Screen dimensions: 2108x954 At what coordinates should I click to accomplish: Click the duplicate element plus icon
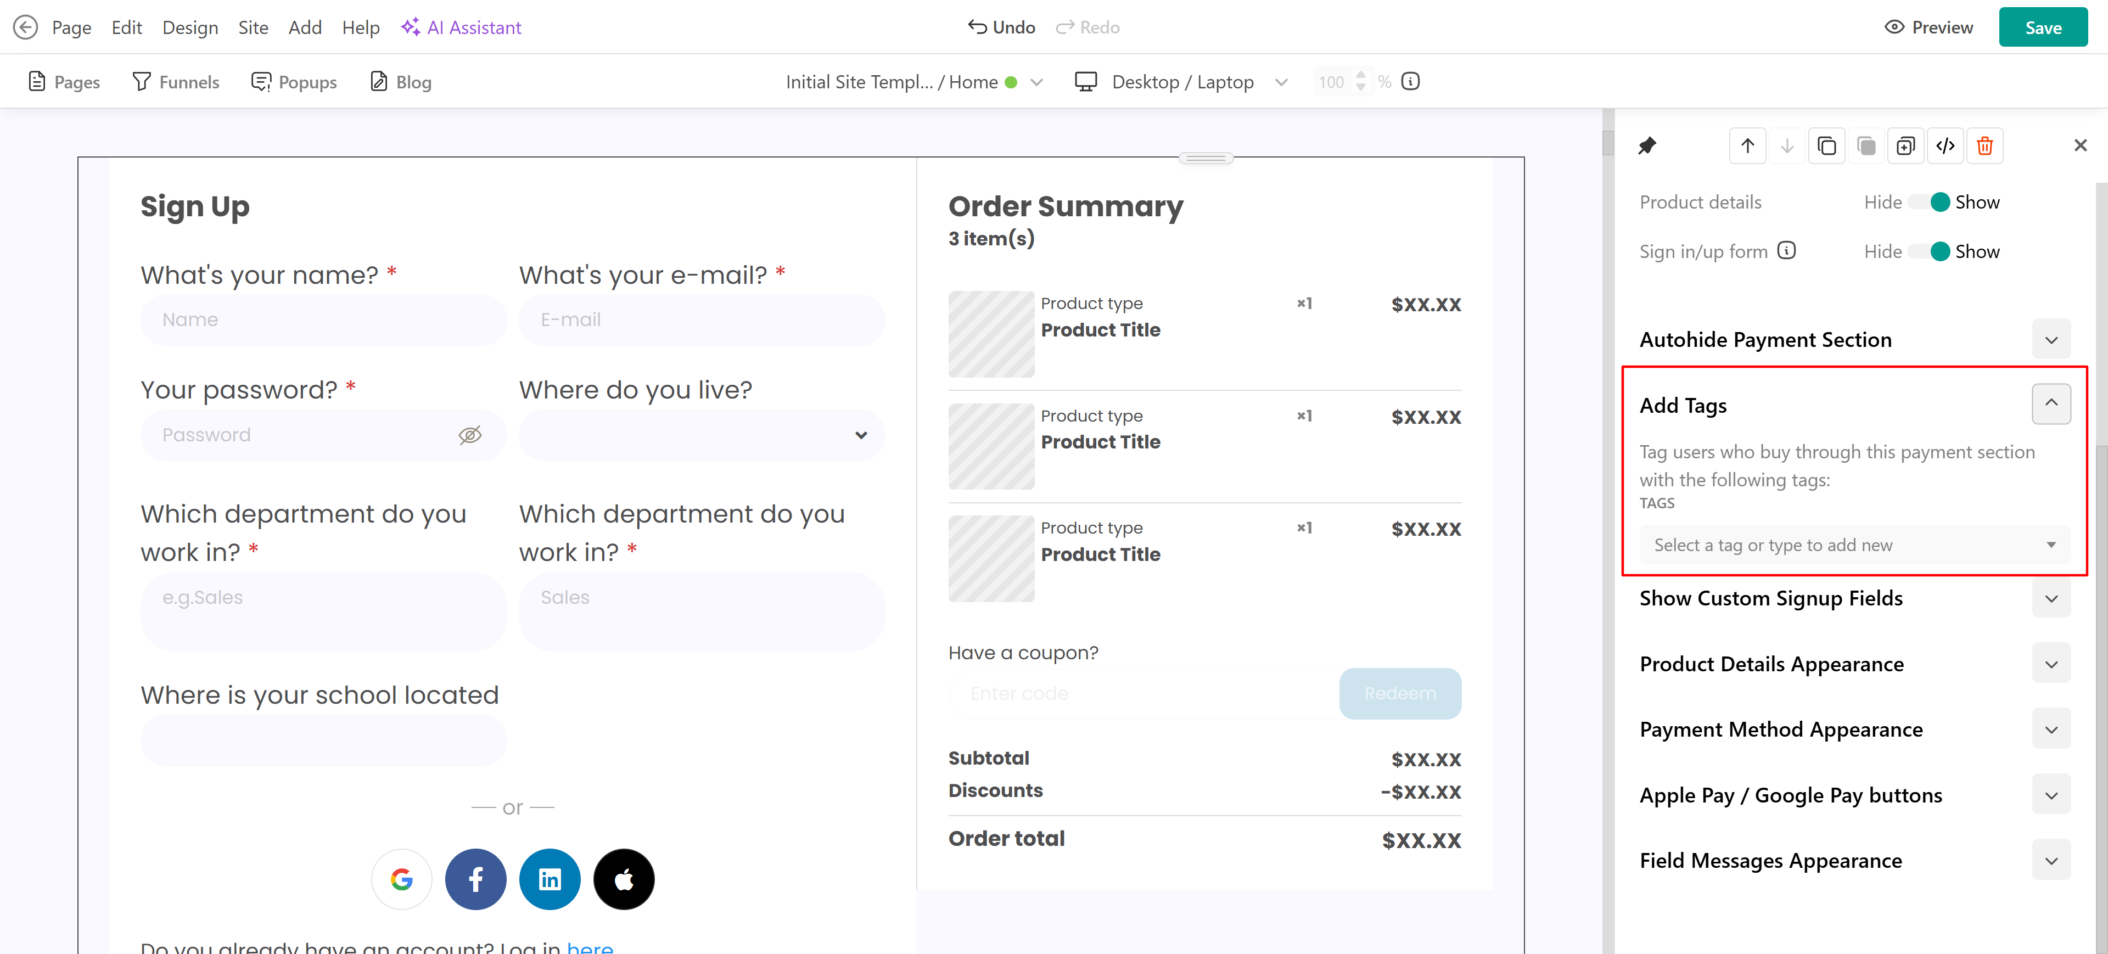coord(1905,145)
